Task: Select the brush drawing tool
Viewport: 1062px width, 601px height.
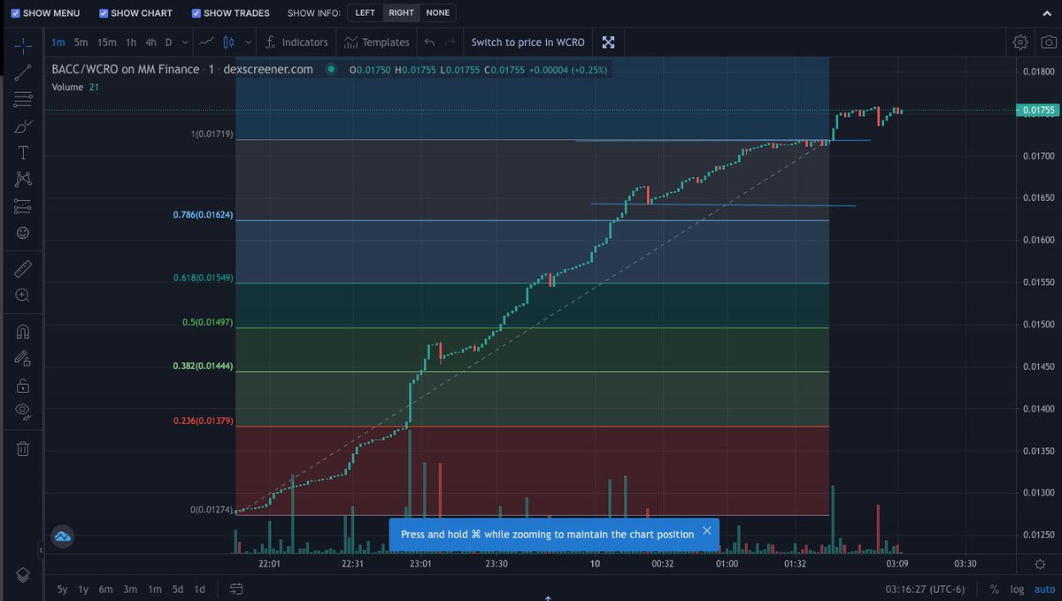Action: point(23,127)
